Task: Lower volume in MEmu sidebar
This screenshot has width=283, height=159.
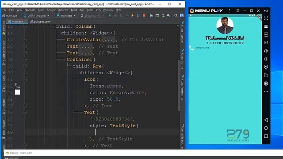Action: 266,59
